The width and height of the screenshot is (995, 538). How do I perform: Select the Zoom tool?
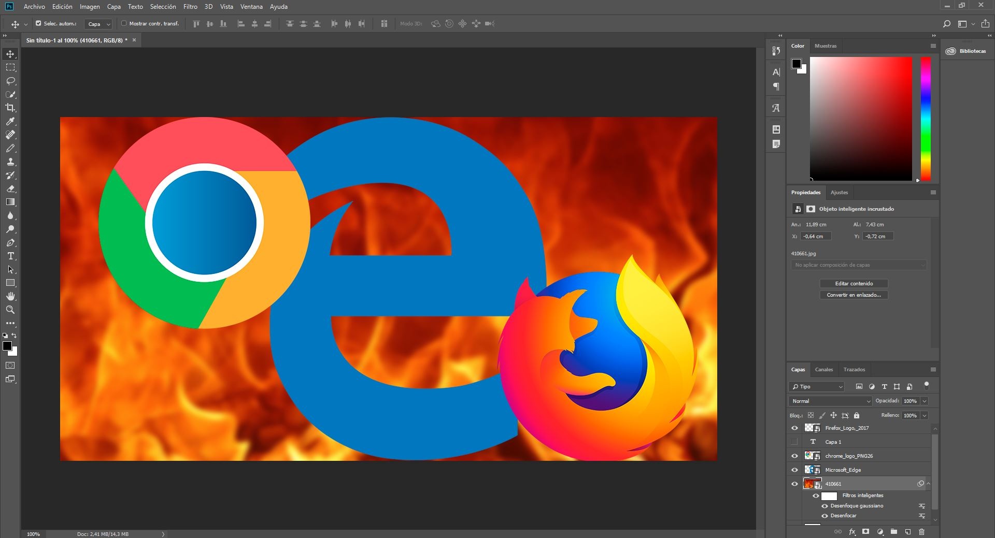pyautogui.click(x=10, y=310)
